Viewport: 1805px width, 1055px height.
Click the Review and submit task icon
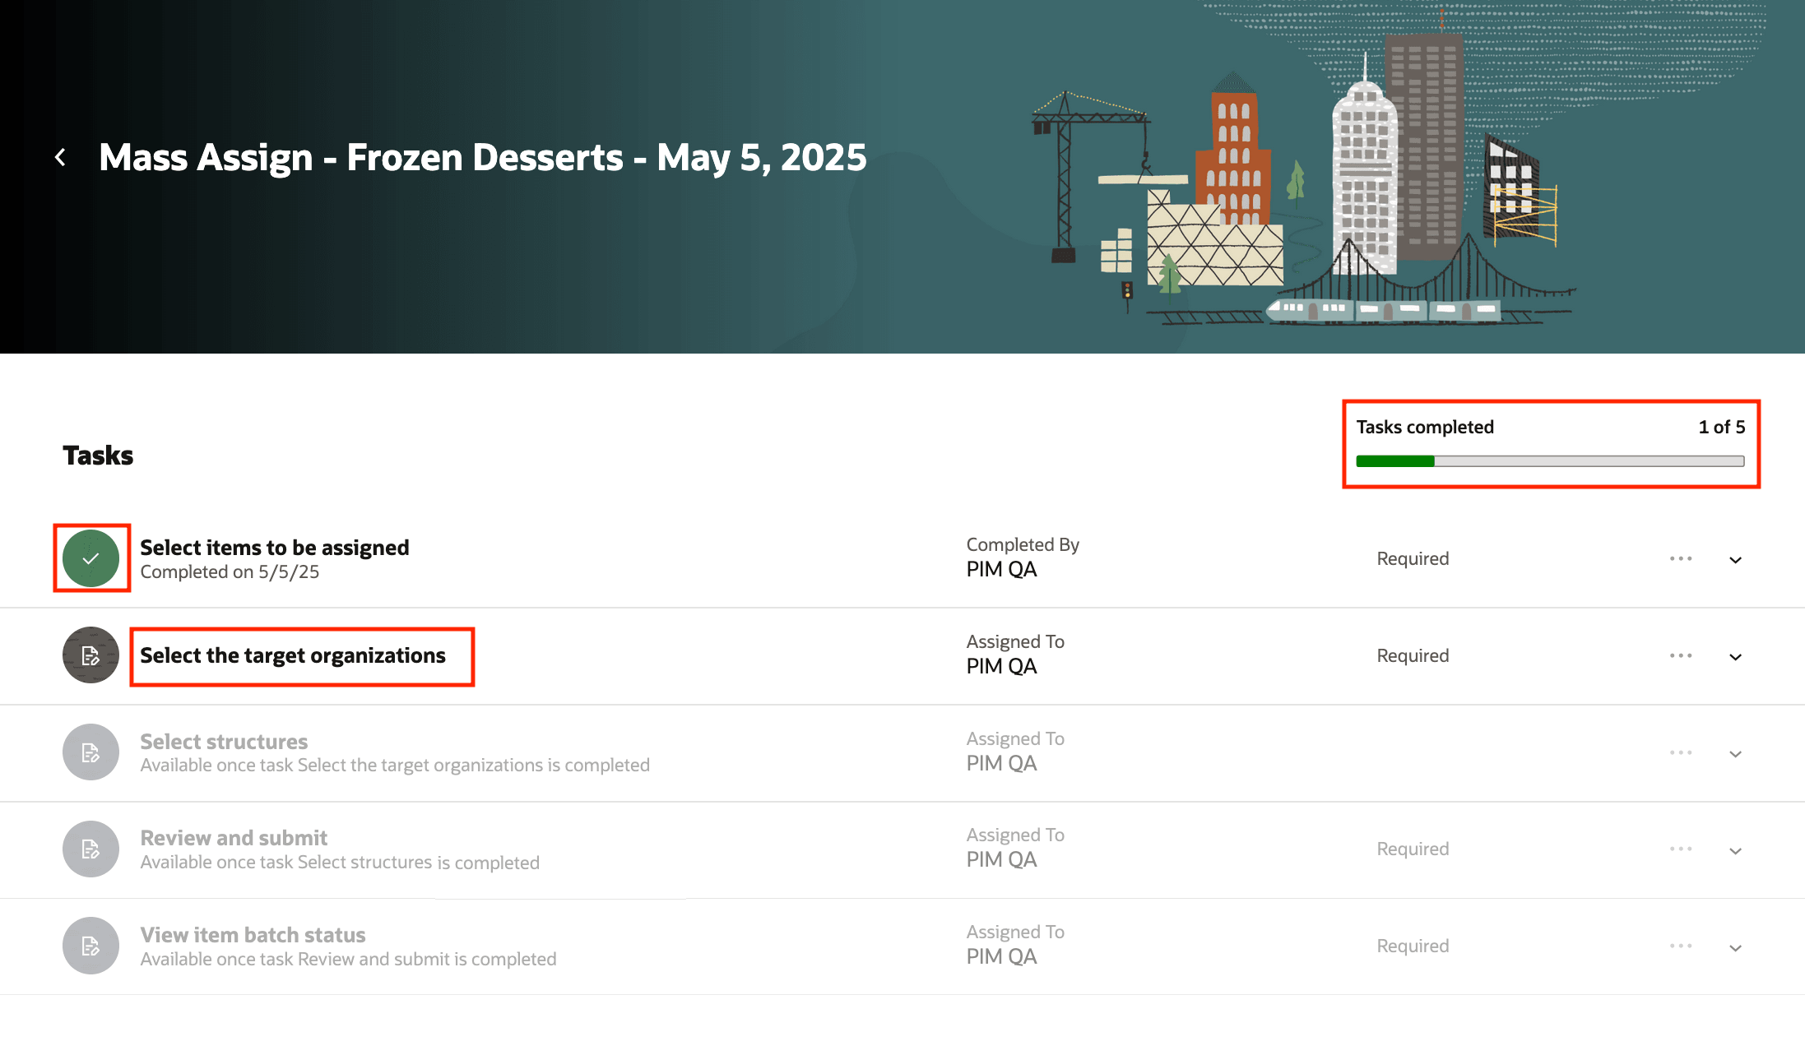click(90, 849)
